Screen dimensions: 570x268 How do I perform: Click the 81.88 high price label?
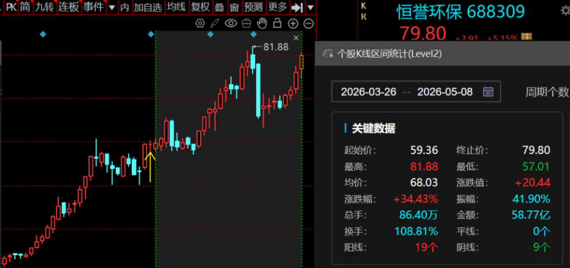(275, 47)
